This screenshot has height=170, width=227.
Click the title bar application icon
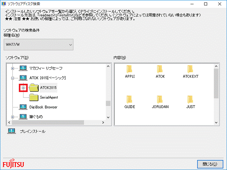[3, 4]
